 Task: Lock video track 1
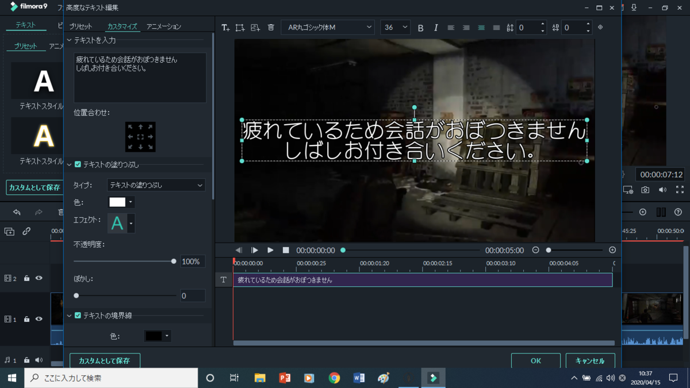click(26, 319)
